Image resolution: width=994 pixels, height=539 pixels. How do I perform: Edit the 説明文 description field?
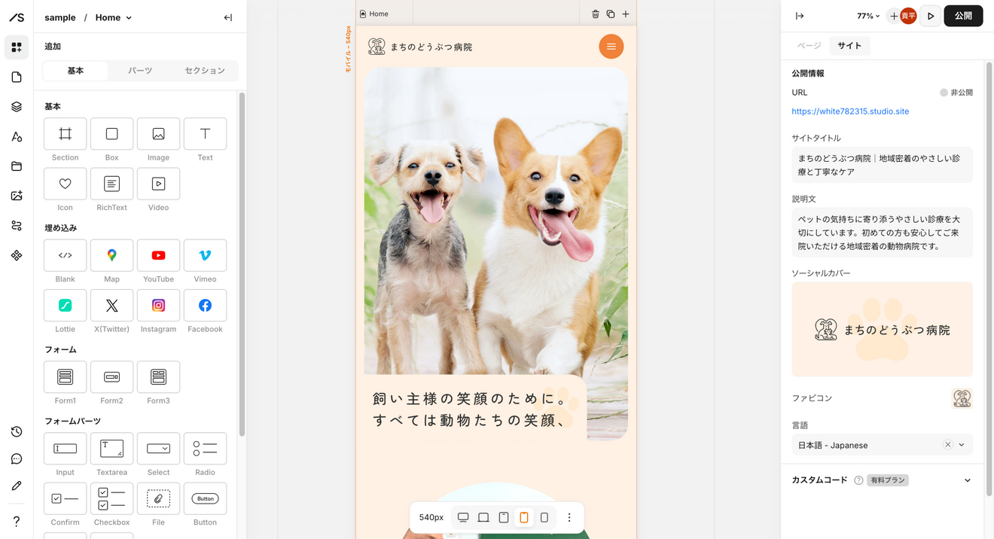[x=882, y=233]
